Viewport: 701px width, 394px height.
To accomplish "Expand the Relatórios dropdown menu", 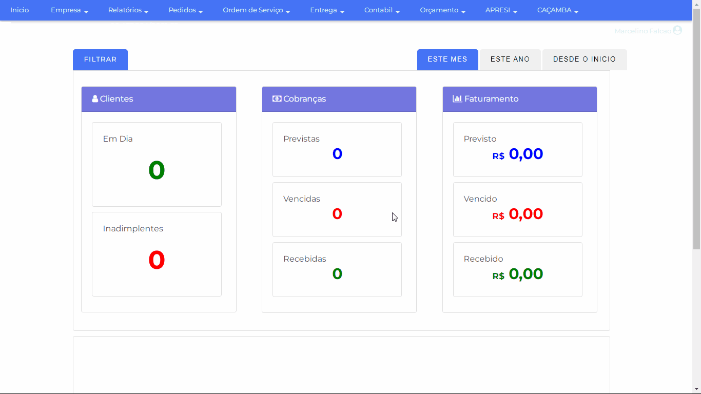I will (x=128, y=10).
